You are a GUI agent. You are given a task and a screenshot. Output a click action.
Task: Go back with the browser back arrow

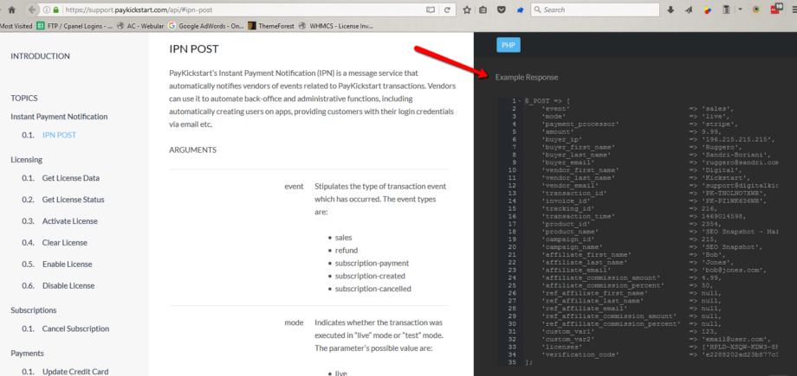pos(33,10)
